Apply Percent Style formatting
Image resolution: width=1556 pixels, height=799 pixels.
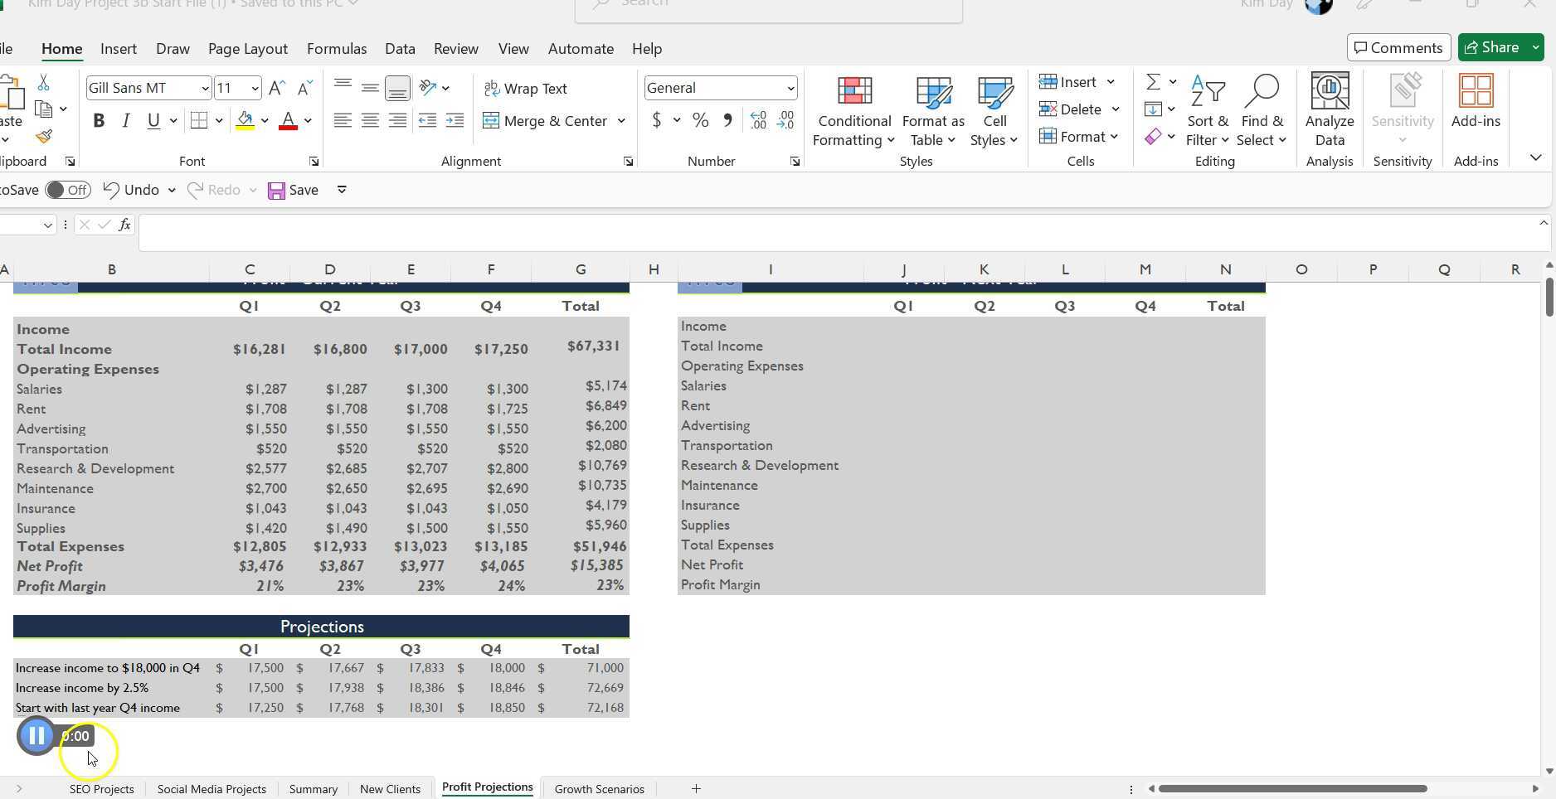[700, 120]
